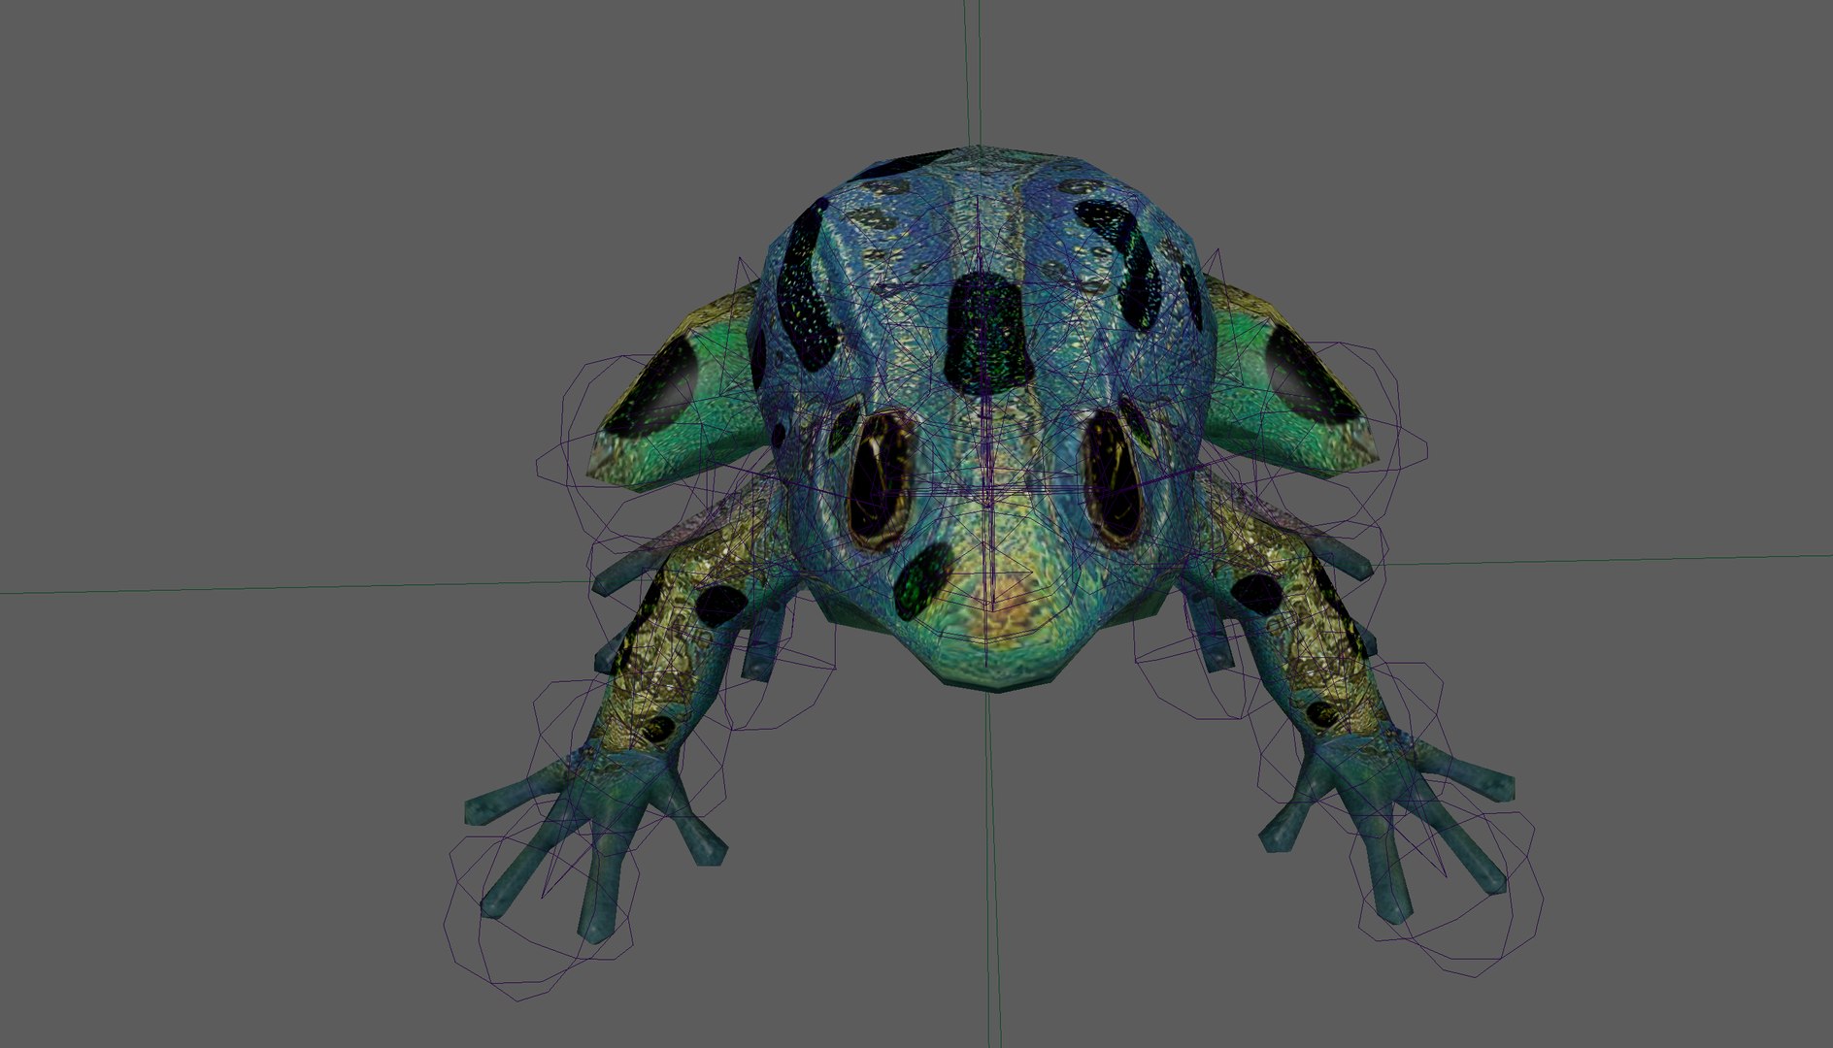The image size is (1833, 1048).
Task: Select the frog's eye on the left side
Action: point(881,480)
